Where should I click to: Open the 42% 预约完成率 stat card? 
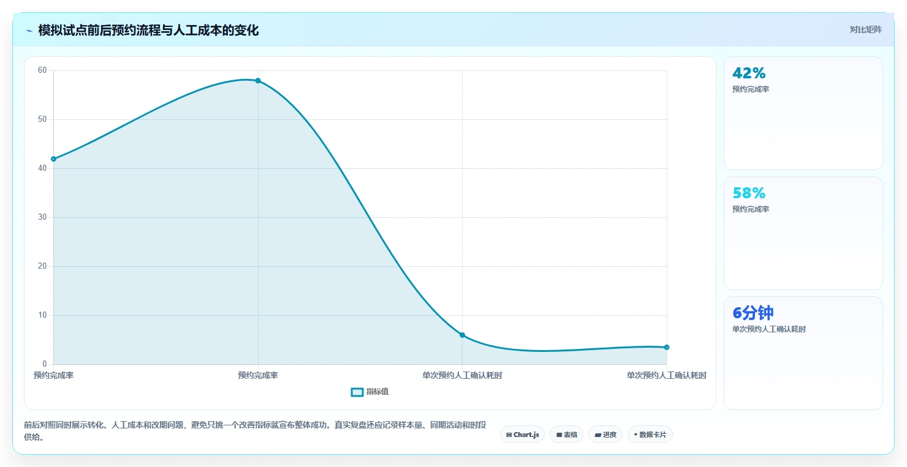tap(803, 113)
